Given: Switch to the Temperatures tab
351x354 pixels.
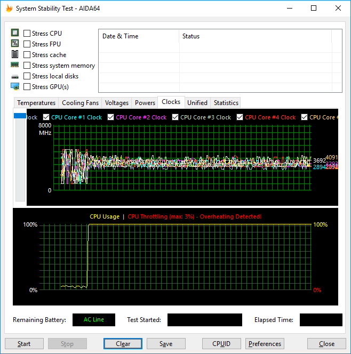Looking at the screenshot, I should [x=36, y=103].
